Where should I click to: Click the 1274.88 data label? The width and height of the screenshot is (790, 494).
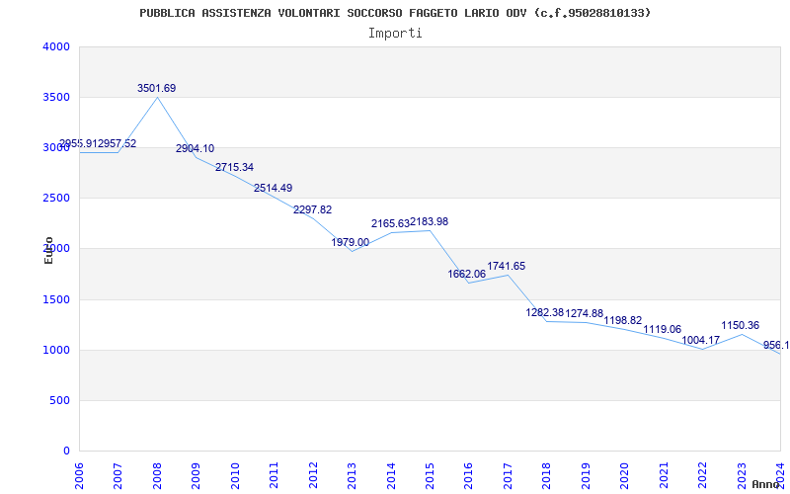585,313
